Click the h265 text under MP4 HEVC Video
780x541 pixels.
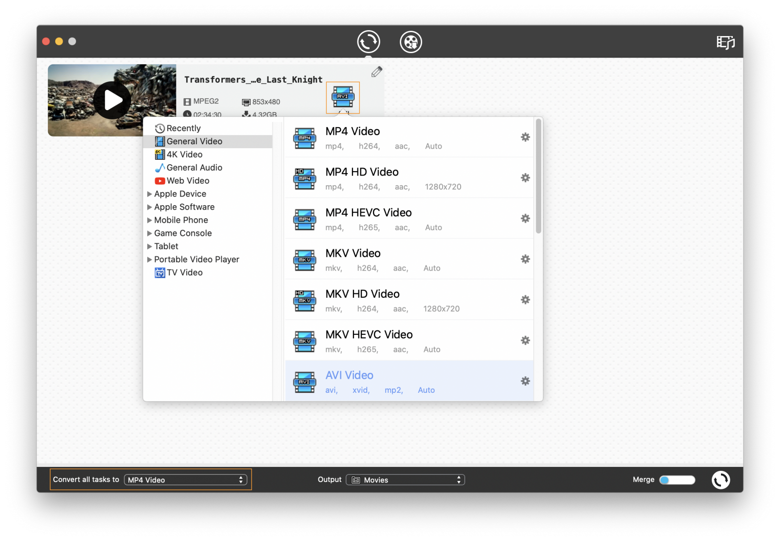369,228
